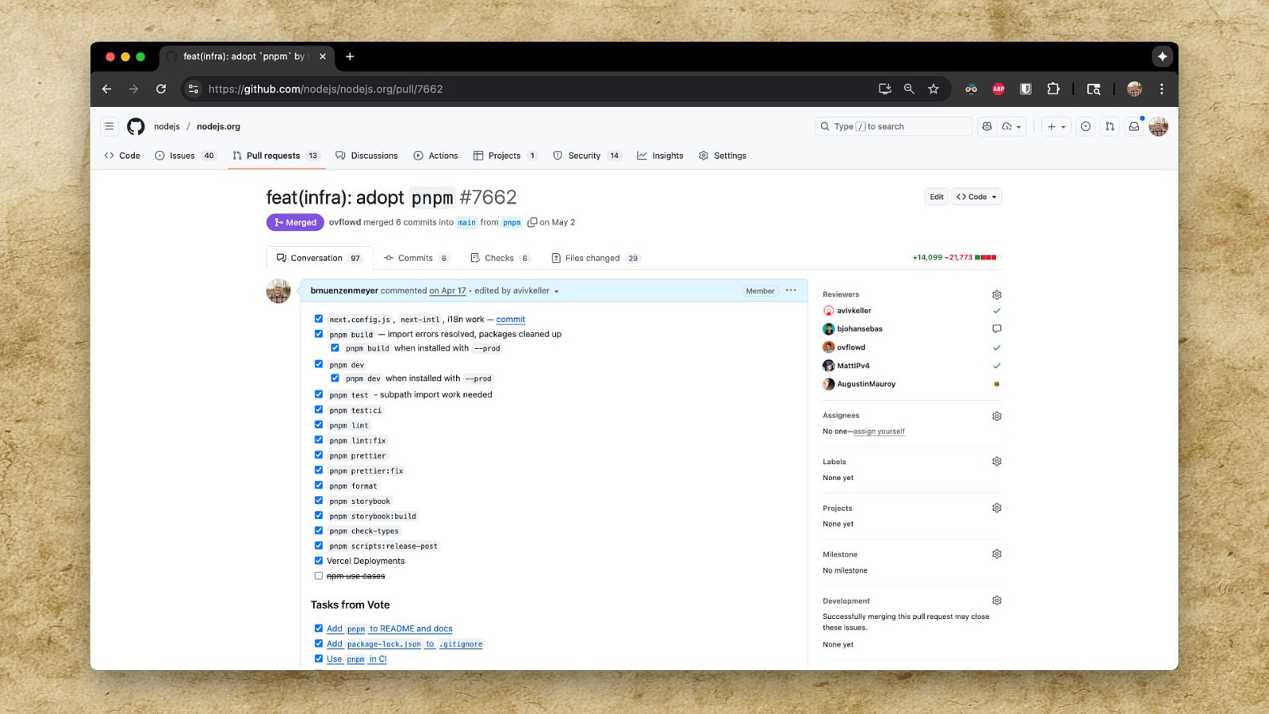
Task: Open the comment options ellipsis menu
Action: (x=791, y=291)
